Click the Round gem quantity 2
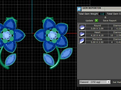Viewport: 121px width, 90px height. (x=112, y=28)
